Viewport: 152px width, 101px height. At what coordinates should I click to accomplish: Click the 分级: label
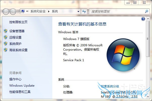66,86
